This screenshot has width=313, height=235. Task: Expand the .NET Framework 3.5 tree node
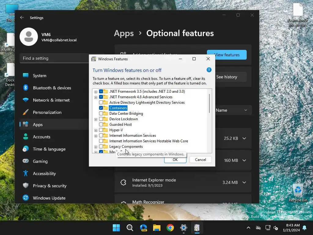[96, 92]
